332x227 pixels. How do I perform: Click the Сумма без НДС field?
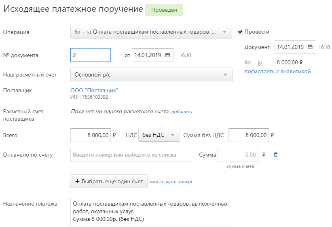(x=248, y=136)
